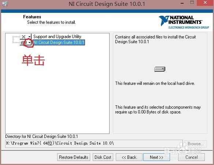Close the installer window
Viewport: 214px width, 165px height.
(x=205, y=3)
